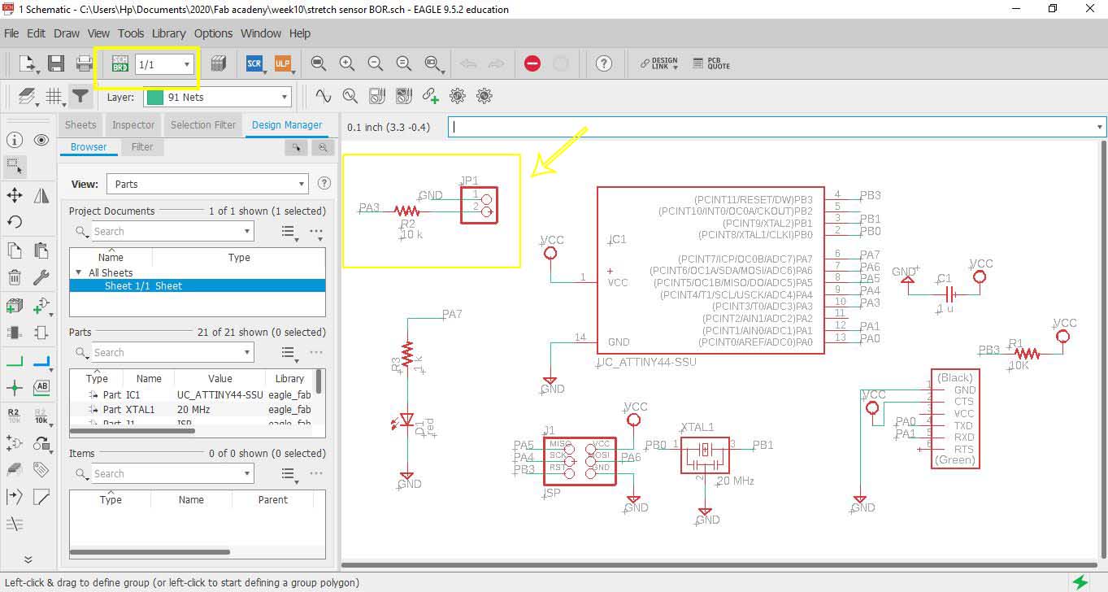This screenshot has height=592, width=1108.
Task: Click the Design Link button
Action: click(x=658, y=63)
